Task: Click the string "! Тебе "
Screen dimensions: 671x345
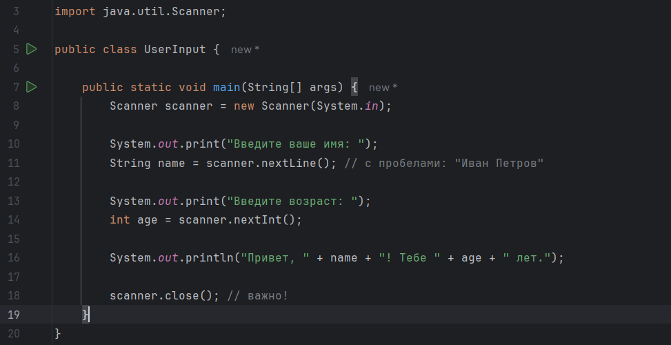Action: [410, 258]
